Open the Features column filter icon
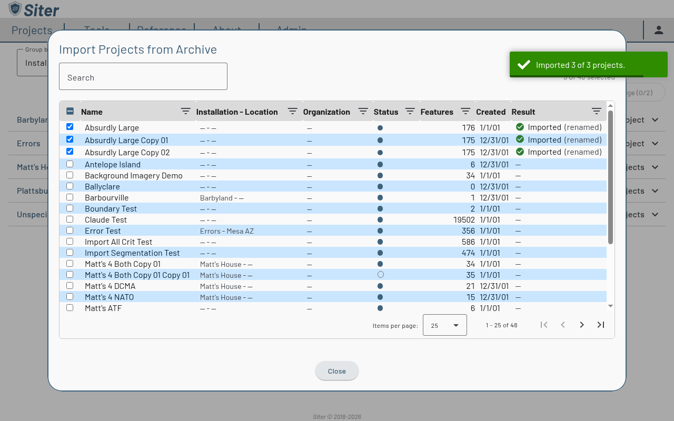674x421 pixels. 465,112
